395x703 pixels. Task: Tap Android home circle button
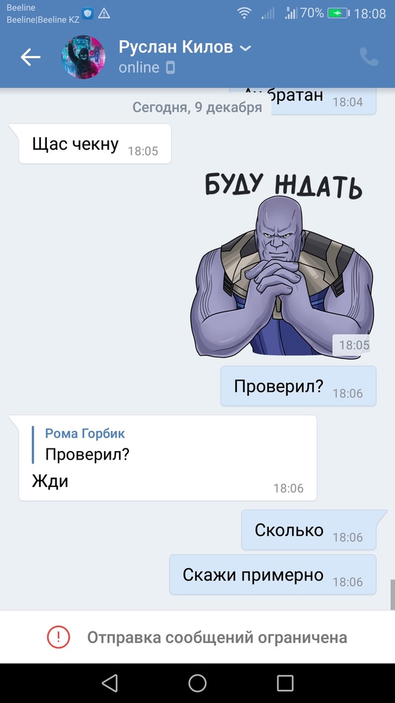coord(197,683)
